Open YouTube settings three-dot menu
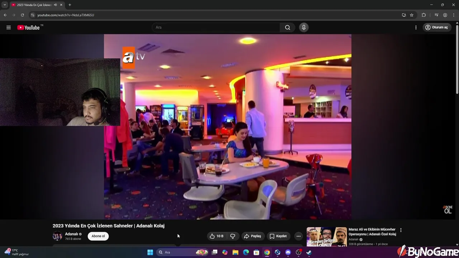This screenshot has width=459, height=258. click(x=416, y=28)
